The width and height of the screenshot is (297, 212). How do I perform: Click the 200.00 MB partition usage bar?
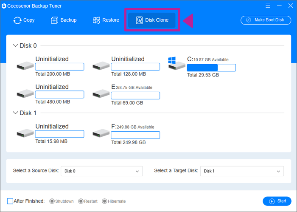click(59, 67)
